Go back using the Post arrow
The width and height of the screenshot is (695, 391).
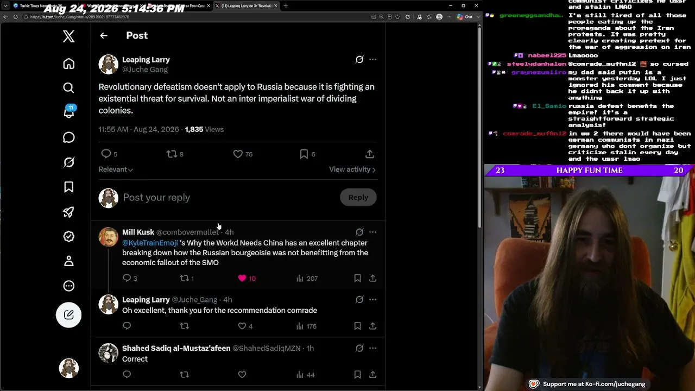click(x=104, y=35)
